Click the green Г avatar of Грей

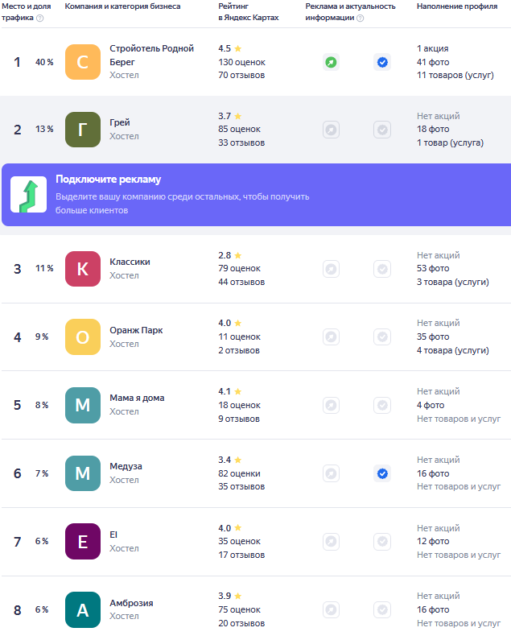tap(83, 130)
